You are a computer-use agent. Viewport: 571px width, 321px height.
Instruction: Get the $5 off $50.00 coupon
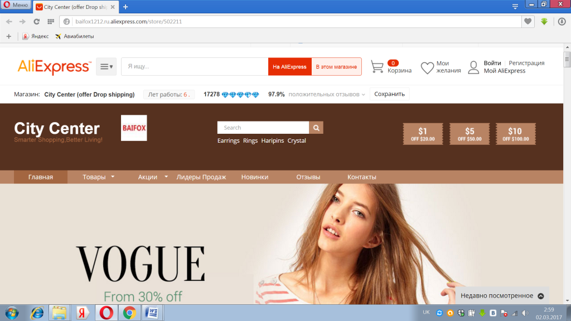470,134
